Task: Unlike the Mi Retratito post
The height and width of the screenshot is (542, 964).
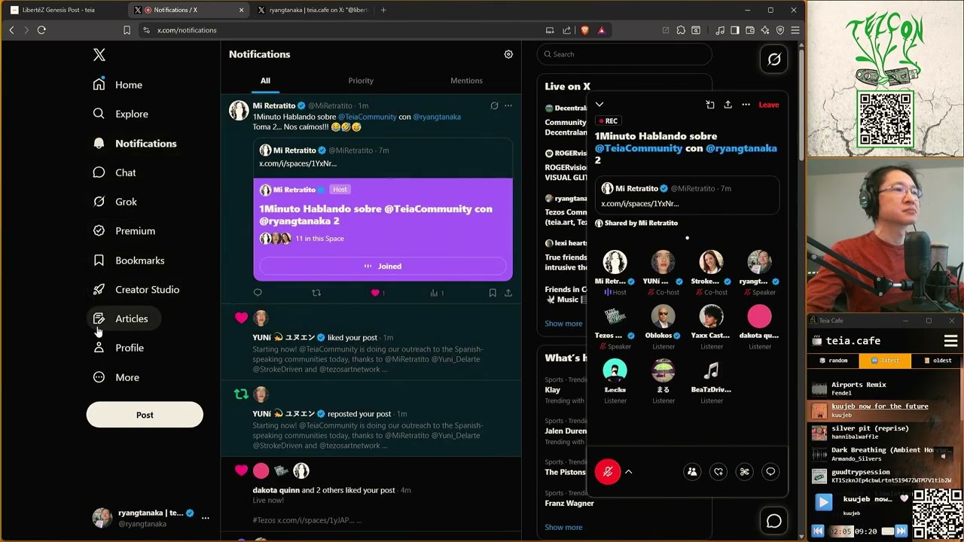Action: tap(375, 293)
